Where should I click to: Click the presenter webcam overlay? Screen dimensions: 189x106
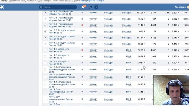171,90
